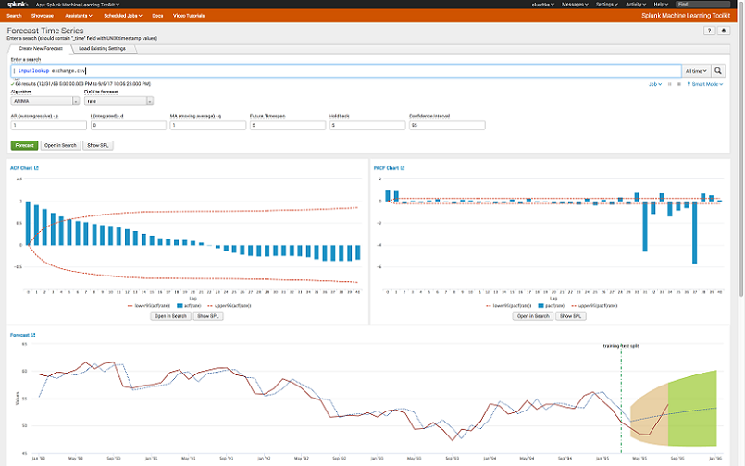Viewport: 745px width, 466px height.
Task: Switch to Load Existing Settings tab
Action: [x=102, y=48]
